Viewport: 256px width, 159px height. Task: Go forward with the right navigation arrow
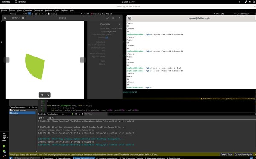tap(42, 14)
